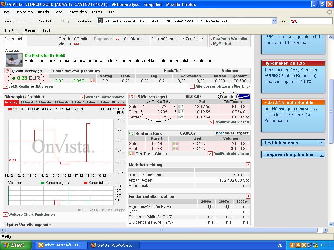Viewport: 334px width, 250px height.
Task: Expand the address bar history dropdown
Action: [x=274, y=21]
